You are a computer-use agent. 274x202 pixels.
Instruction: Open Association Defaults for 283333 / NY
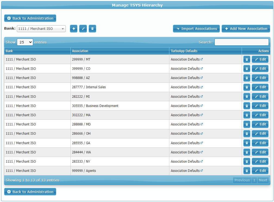[x=187, y=162]
